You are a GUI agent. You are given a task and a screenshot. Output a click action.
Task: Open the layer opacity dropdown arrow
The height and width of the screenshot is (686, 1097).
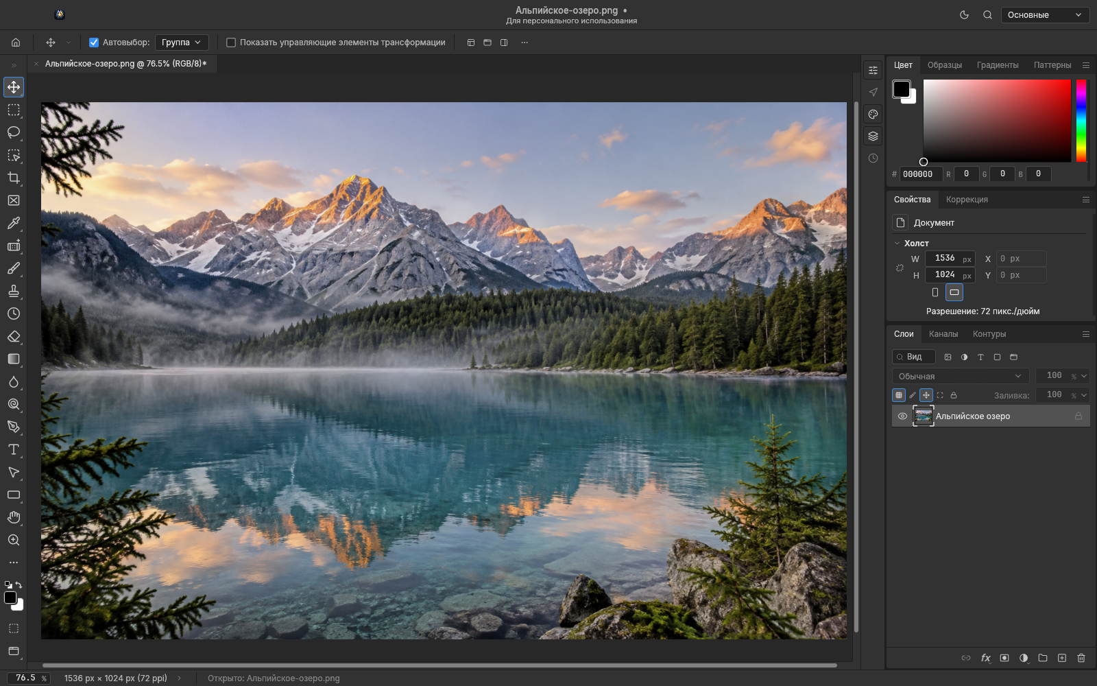(x=1084, y=376)
